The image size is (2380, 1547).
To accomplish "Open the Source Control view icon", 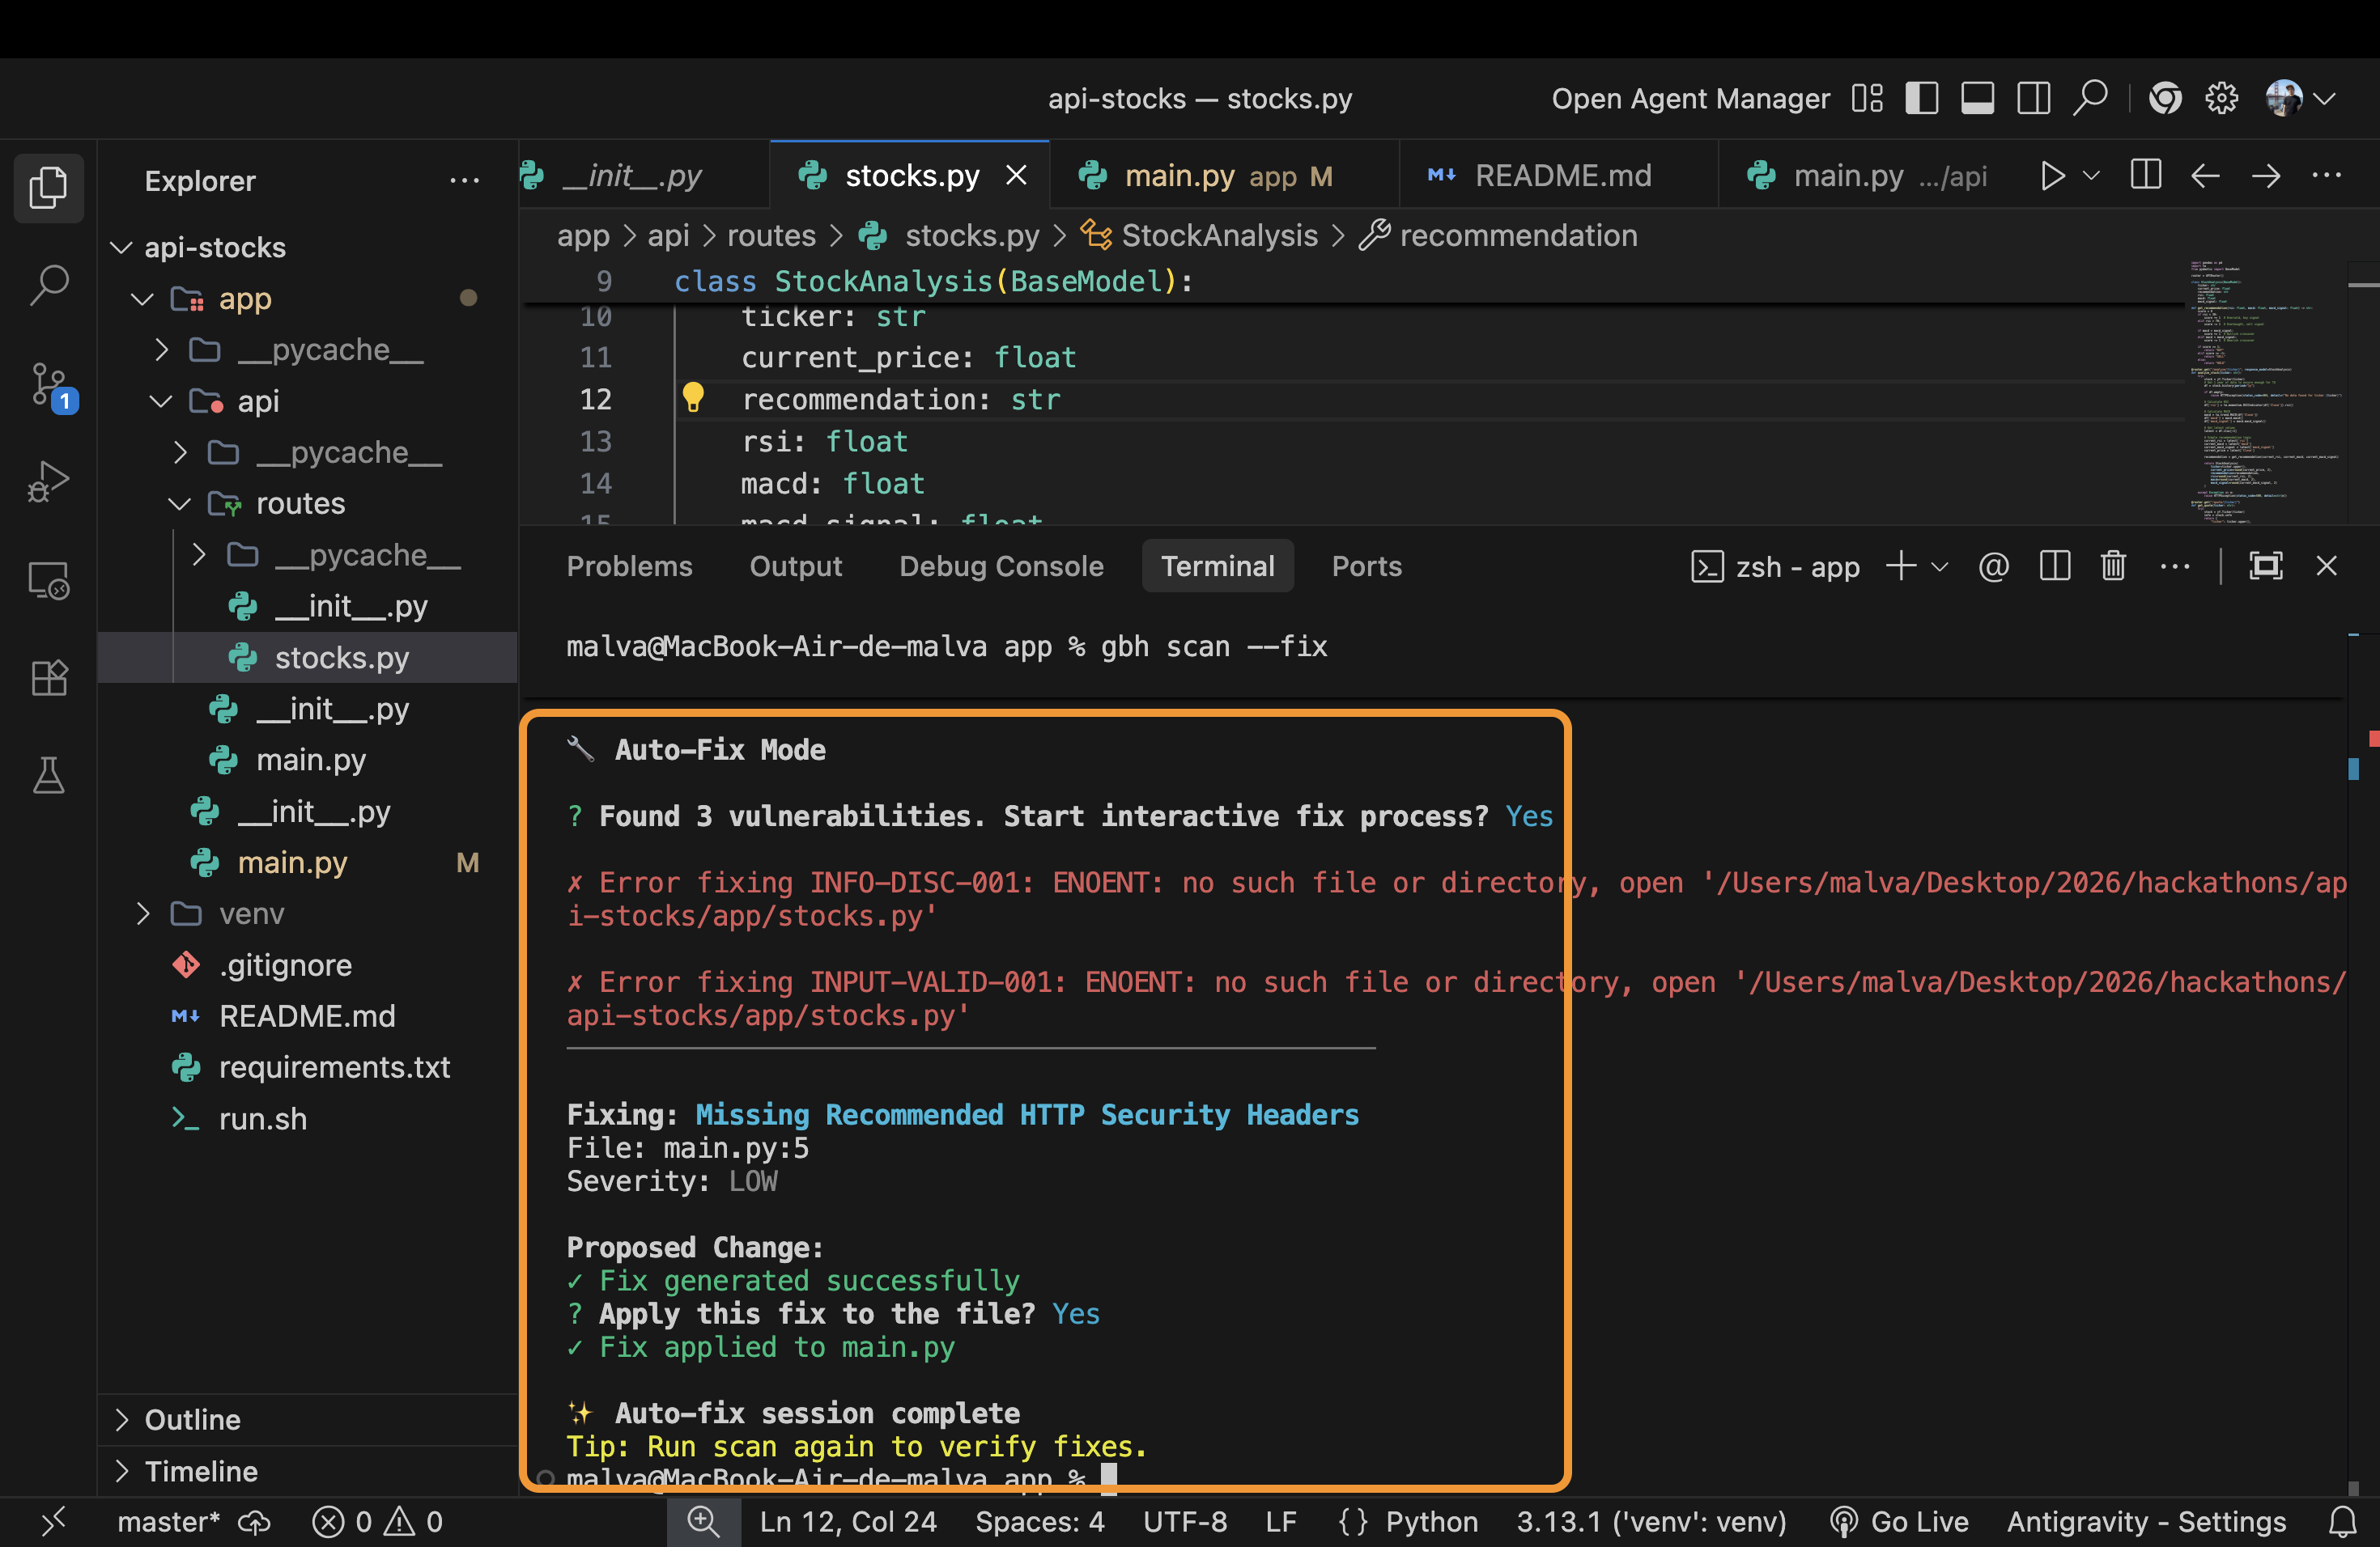I will (48, 385).
